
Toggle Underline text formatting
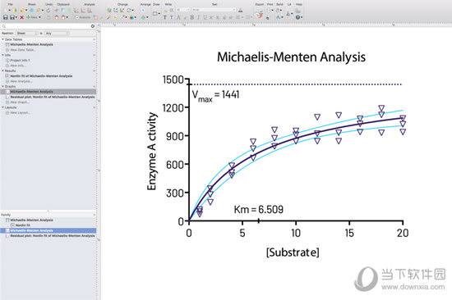(205, 17)
